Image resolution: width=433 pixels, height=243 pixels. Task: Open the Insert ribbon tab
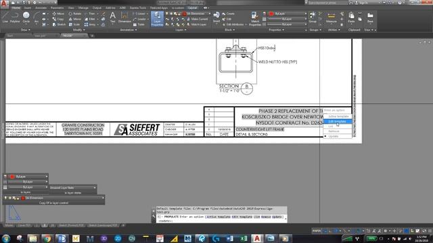coord(27,8)
